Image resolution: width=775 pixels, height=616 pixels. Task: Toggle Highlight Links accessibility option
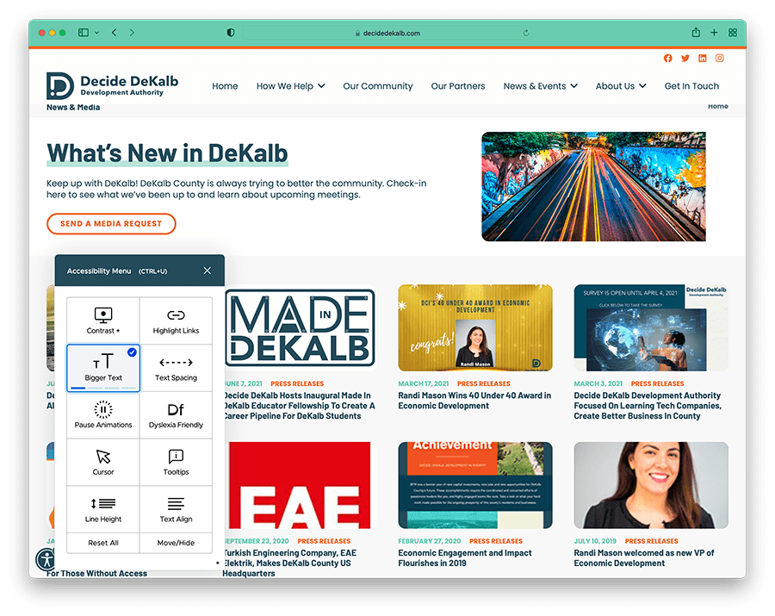pos(176,321)
